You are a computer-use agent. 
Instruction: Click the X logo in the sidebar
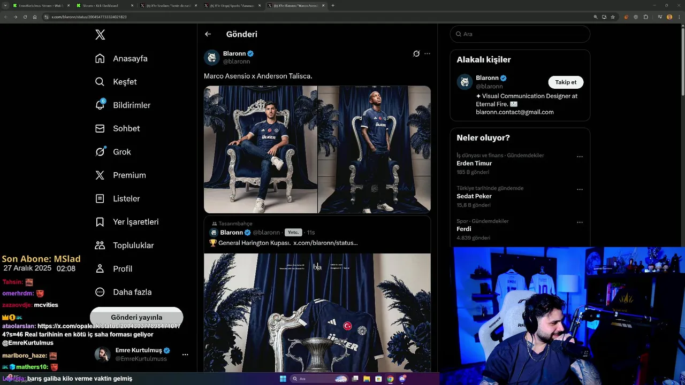pos(100,35)
